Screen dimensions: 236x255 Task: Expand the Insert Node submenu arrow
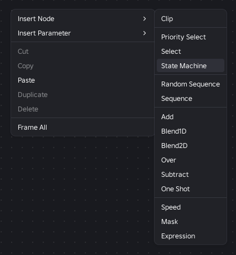click(145, 19)
